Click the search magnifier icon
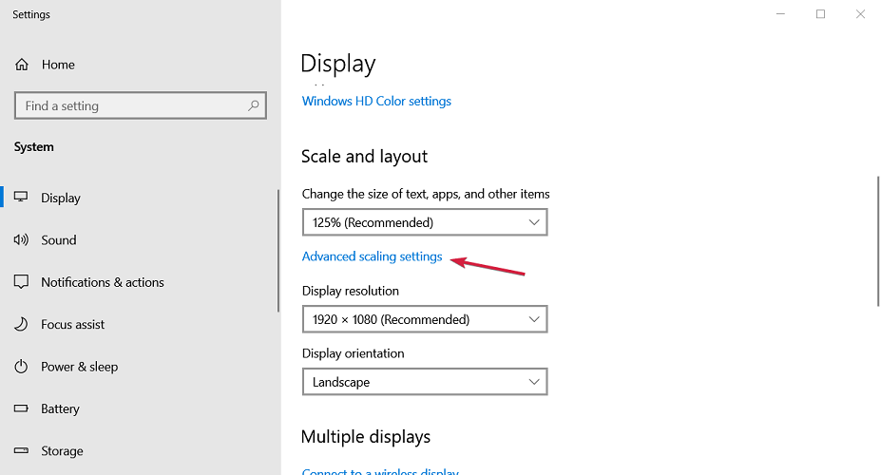The image size is (881, 475). [x=254, y=106]
